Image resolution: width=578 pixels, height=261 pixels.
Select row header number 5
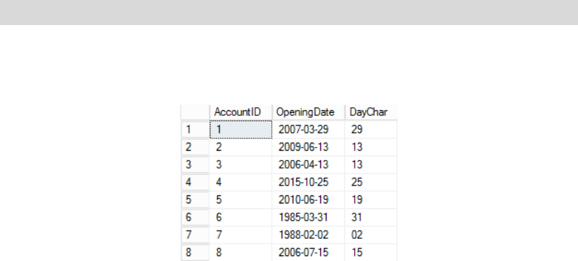[x=195, y=199]
